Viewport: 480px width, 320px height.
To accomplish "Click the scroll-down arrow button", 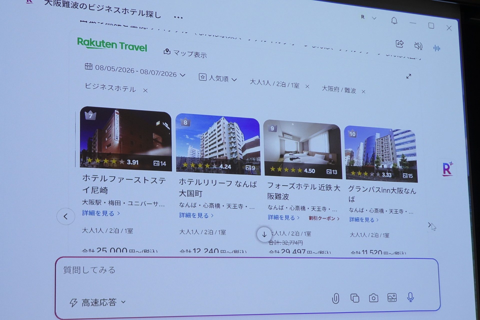I will point(264,234).
